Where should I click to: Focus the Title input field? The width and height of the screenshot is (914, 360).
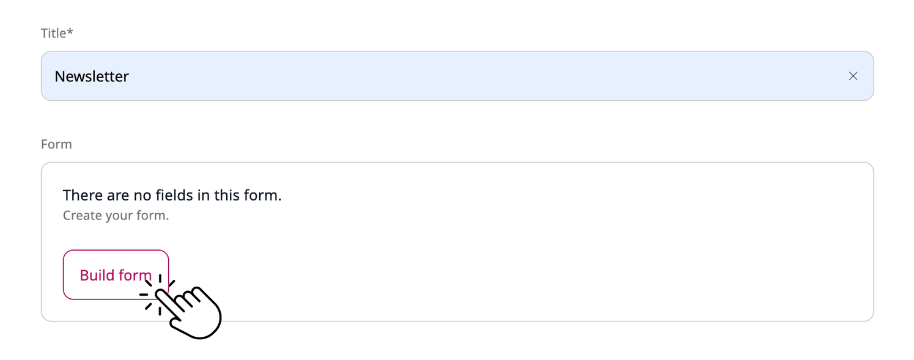pyautogui.click(x=428, y=76)
